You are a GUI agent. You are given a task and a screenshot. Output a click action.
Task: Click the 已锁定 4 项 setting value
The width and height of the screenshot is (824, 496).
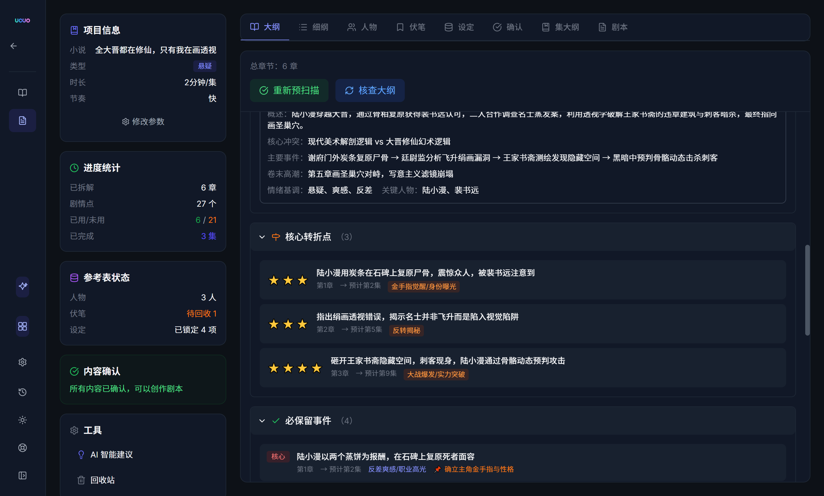pos(195,330)
